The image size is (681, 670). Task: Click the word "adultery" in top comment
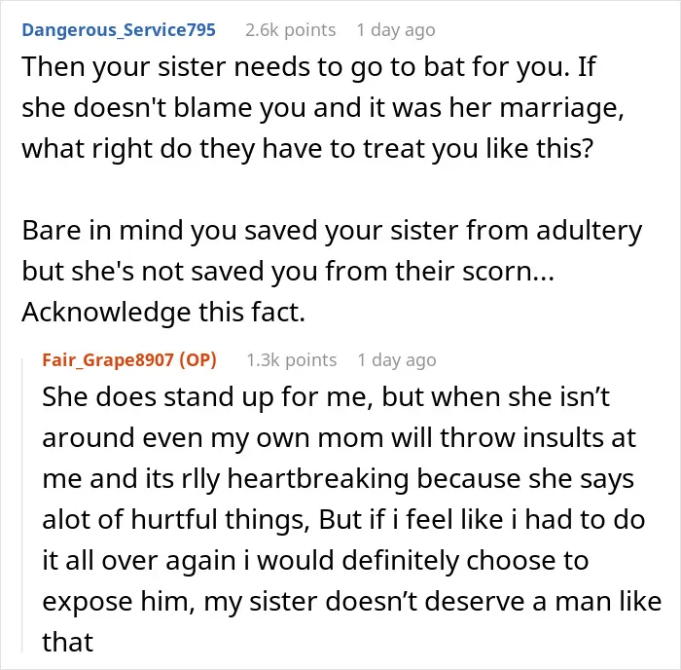(x=589, y=231)
